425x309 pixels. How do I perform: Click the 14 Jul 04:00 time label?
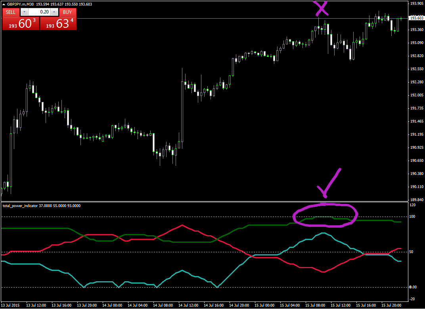tap(138, 305)
